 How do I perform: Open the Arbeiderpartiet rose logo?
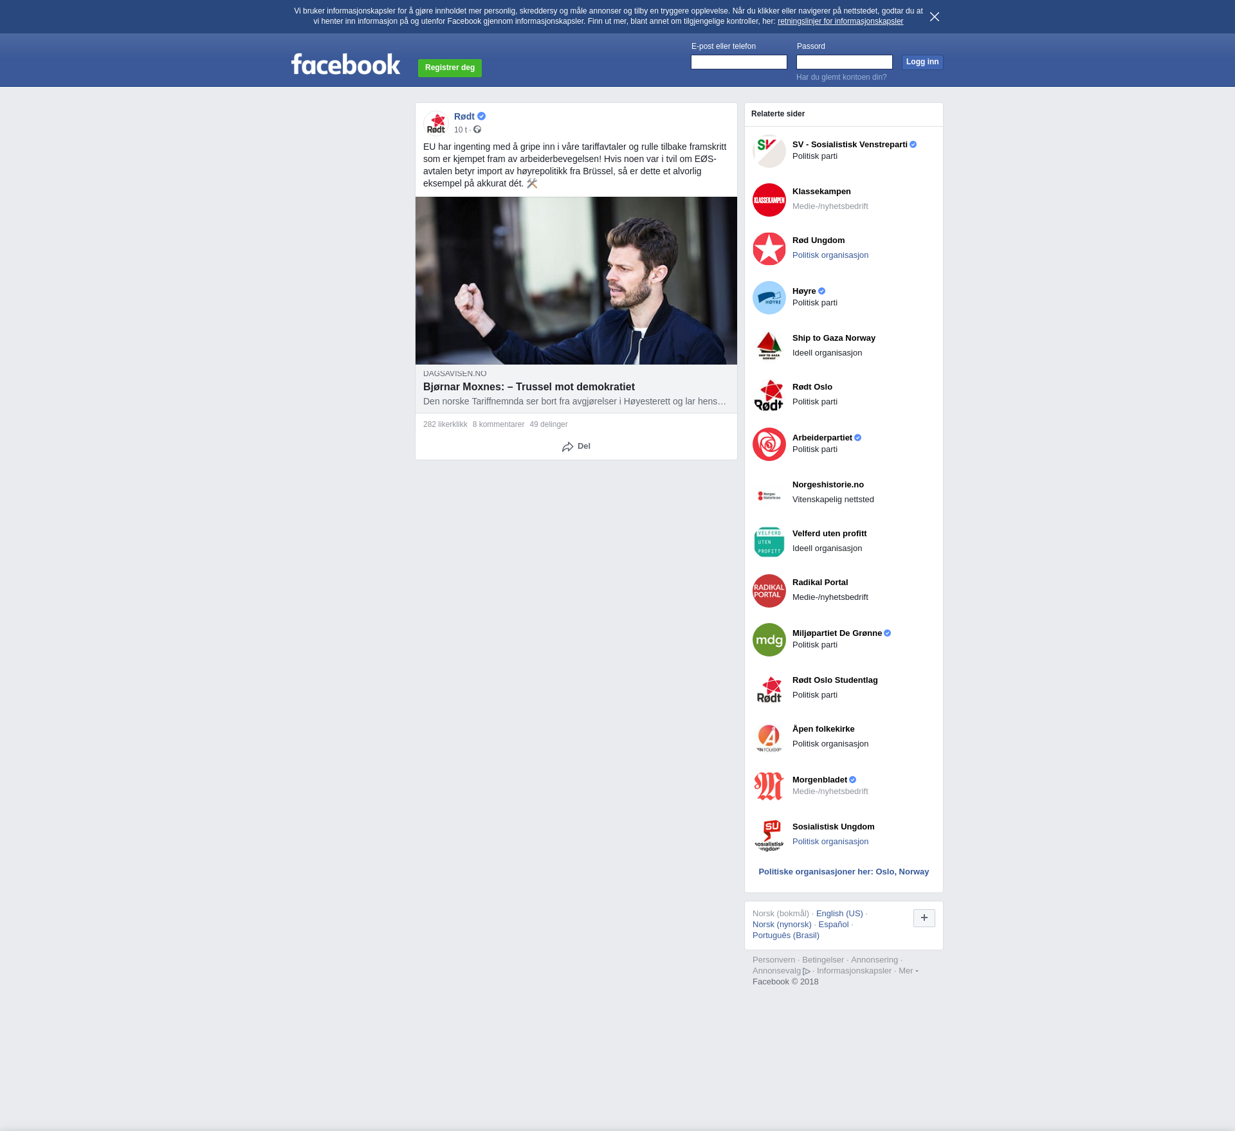click(x=769, y=444)
